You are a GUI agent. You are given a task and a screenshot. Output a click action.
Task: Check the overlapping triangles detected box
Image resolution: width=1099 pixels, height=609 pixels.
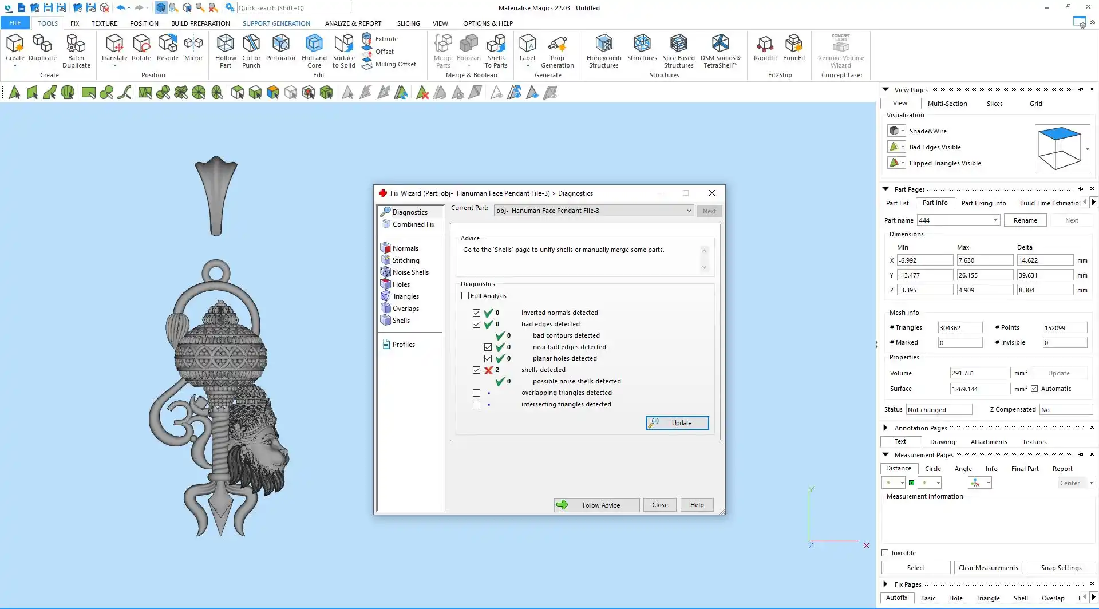476,393
